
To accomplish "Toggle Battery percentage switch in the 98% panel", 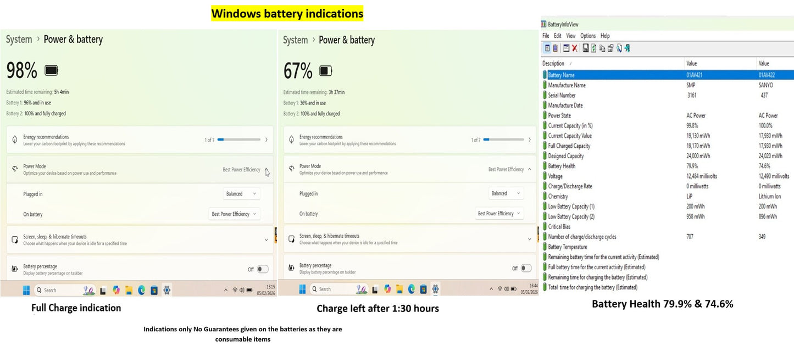I will [x=263, y=269].
